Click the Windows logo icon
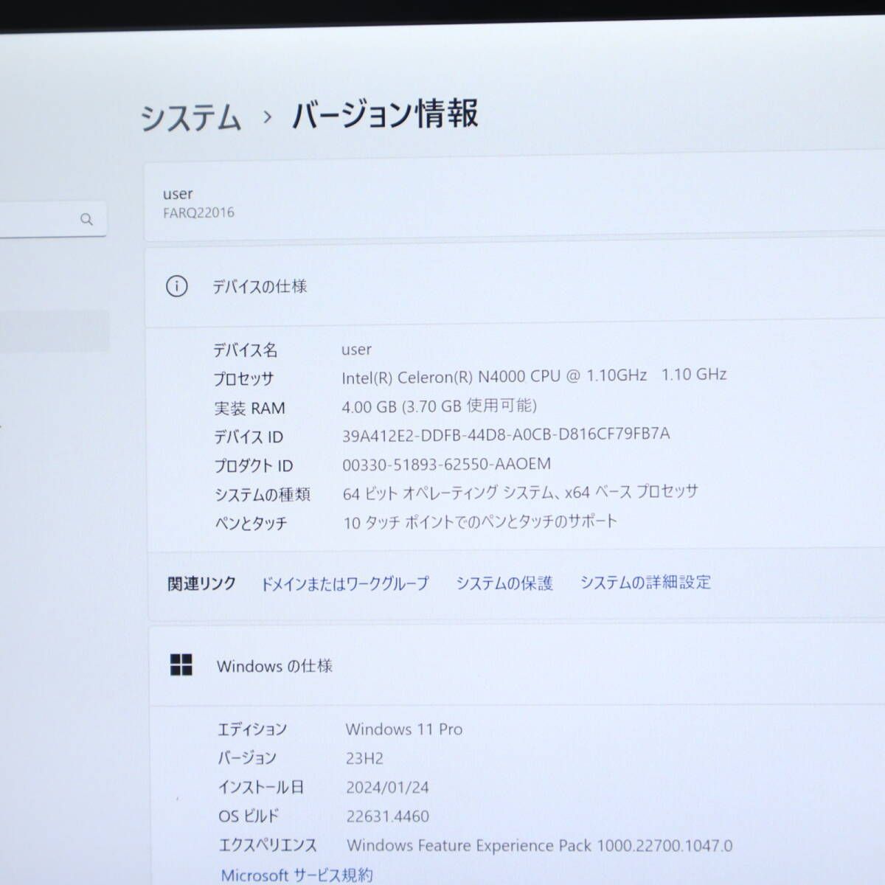The width and height of the screenshot is (885, 885). (181, 665)
